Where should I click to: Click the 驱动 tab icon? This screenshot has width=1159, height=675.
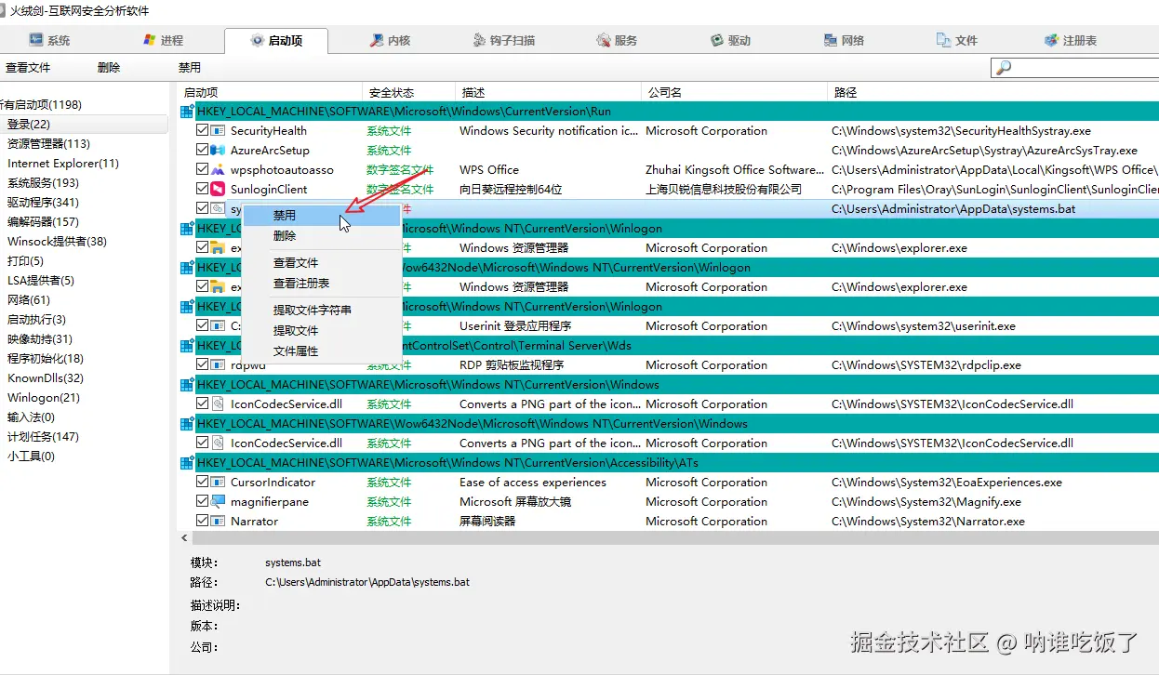pyautogui.click(x=716, y=40)
